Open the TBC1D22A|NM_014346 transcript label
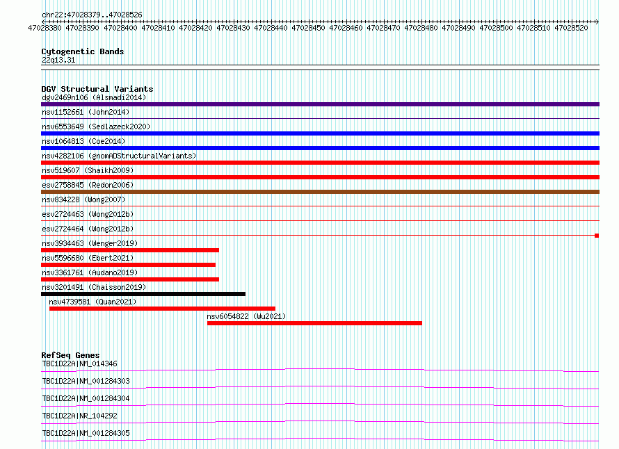 point(79,364)
